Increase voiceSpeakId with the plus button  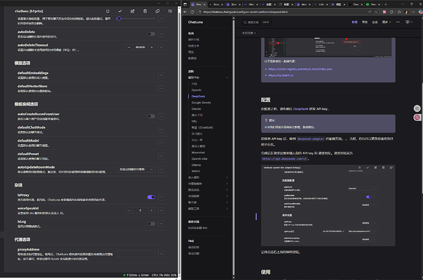pos(151,210)
